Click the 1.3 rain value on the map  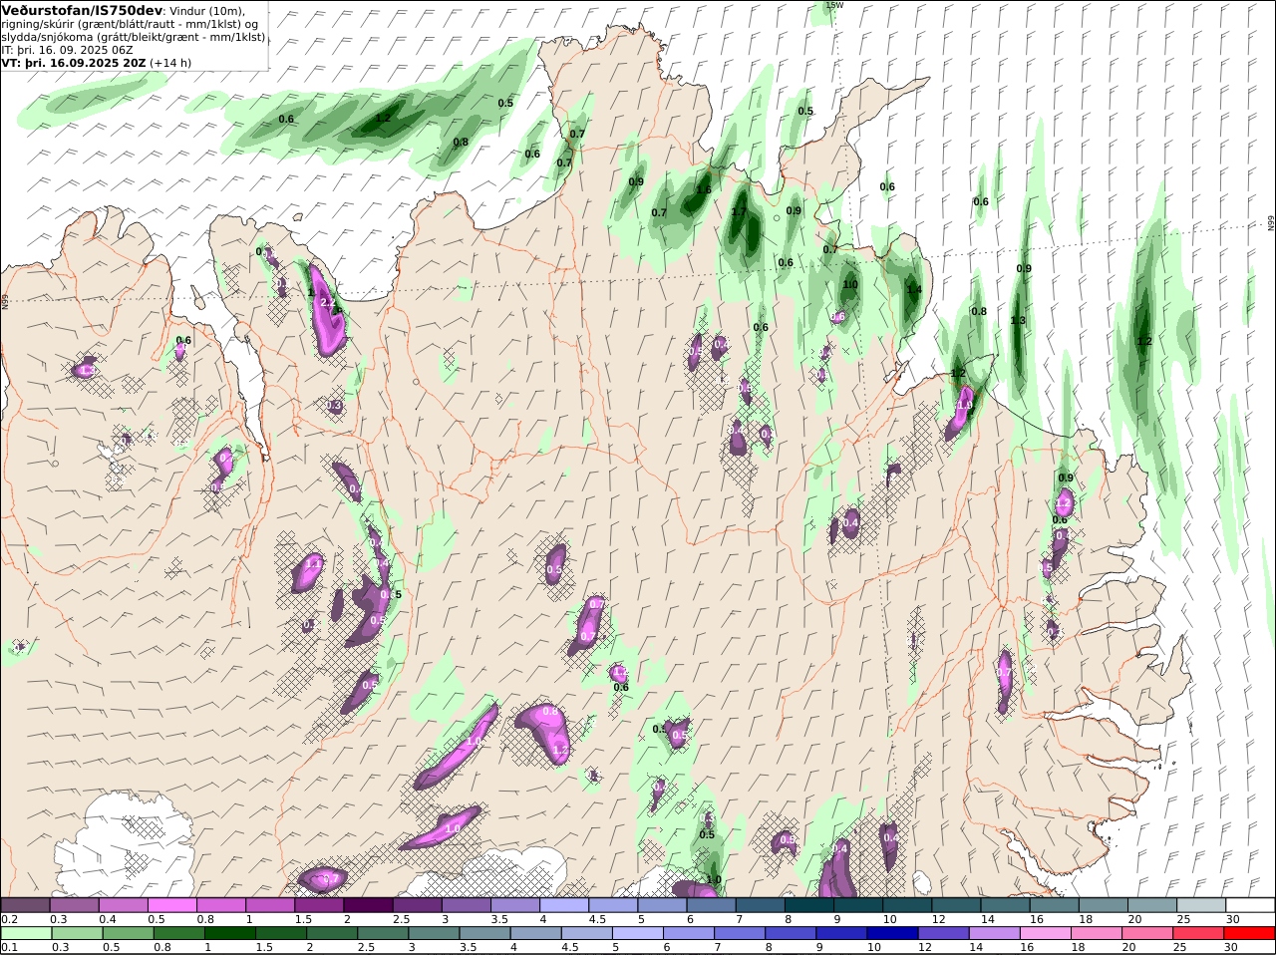coord(1018,320)
